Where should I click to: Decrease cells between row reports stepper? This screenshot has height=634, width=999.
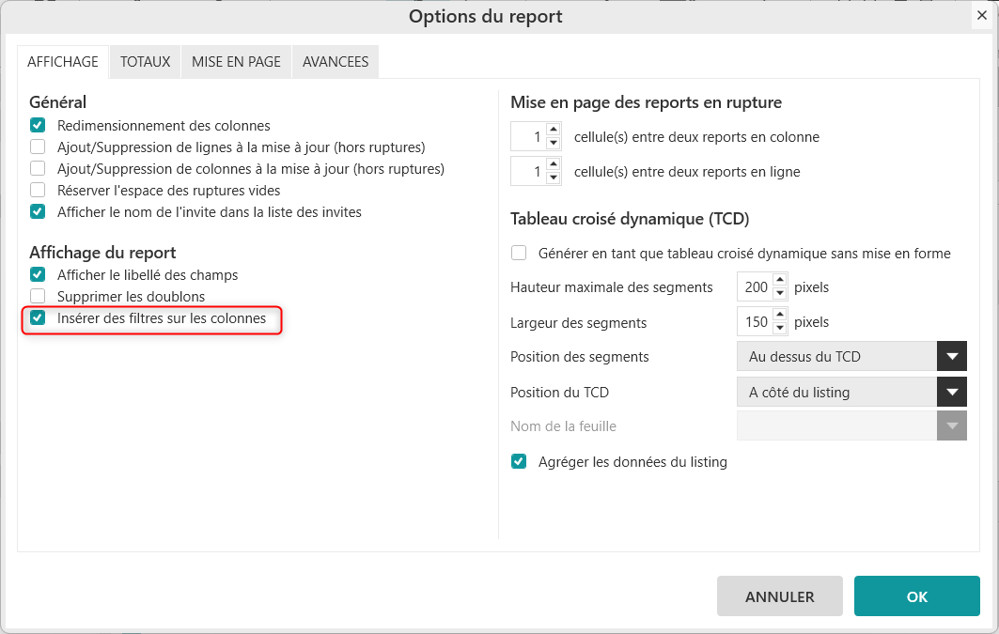pyautogui.click(x=554, y=178)
